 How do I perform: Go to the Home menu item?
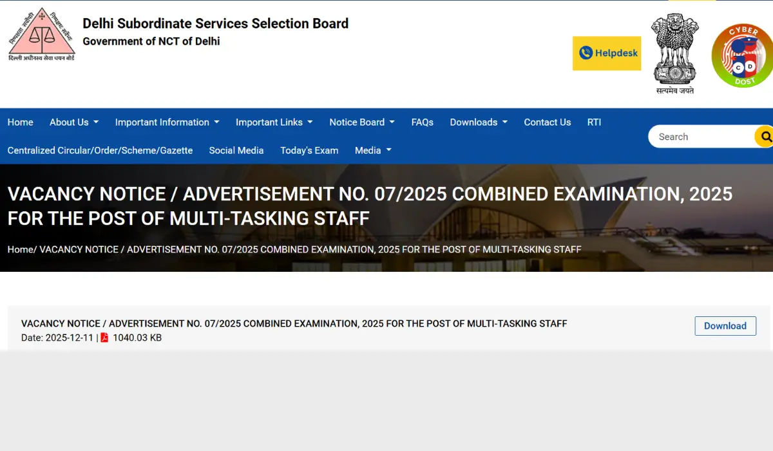pyautogui.click(x=21, y=122)
